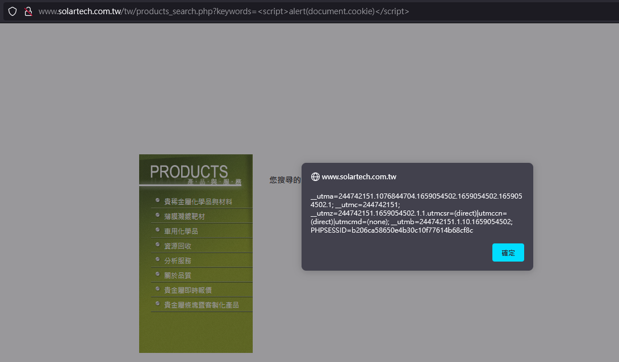619x362 pixels.
Task: Click the globe icon in alert dialog
Action: click(315, 176)
